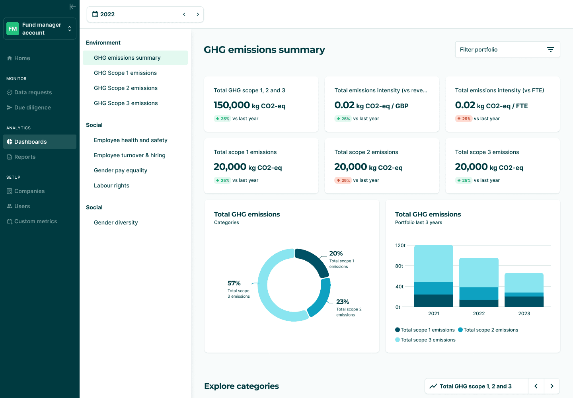Screen dimensions: 573x398
Task: Click the filter lines icon
Action: tap(551, 49)
